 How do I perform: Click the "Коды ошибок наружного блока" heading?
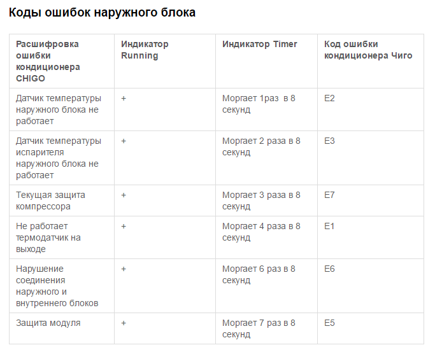coord(102,13)
